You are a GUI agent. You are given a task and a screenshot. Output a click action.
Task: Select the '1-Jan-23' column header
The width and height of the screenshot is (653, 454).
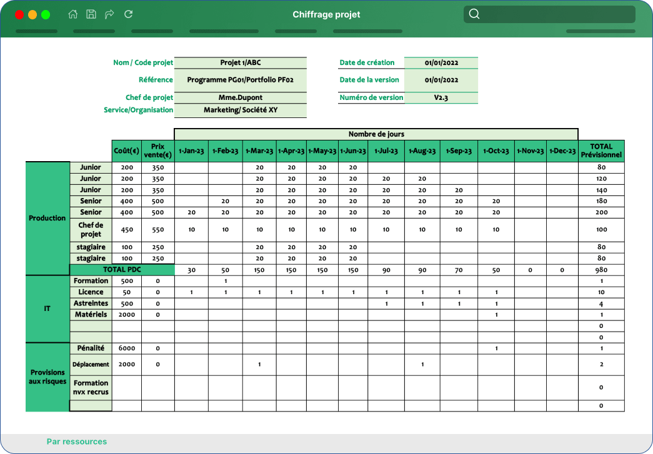(191, 151)
